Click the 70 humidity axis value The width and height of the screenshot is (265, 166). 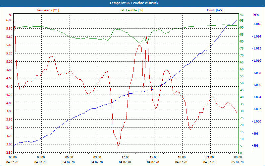pos(242,55)
